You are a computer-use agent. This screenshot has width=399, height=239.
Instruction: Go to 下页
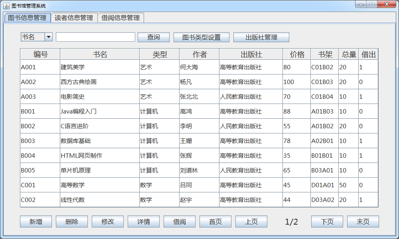click(327, 221)
